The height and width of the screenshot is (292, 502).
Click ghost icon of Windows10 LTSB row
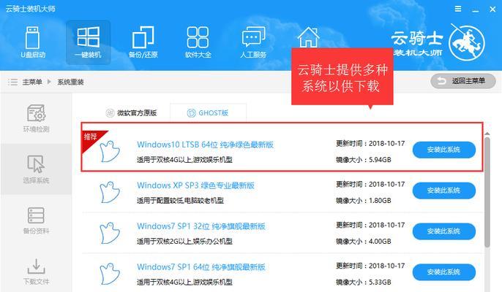click(x=110, y=151)
